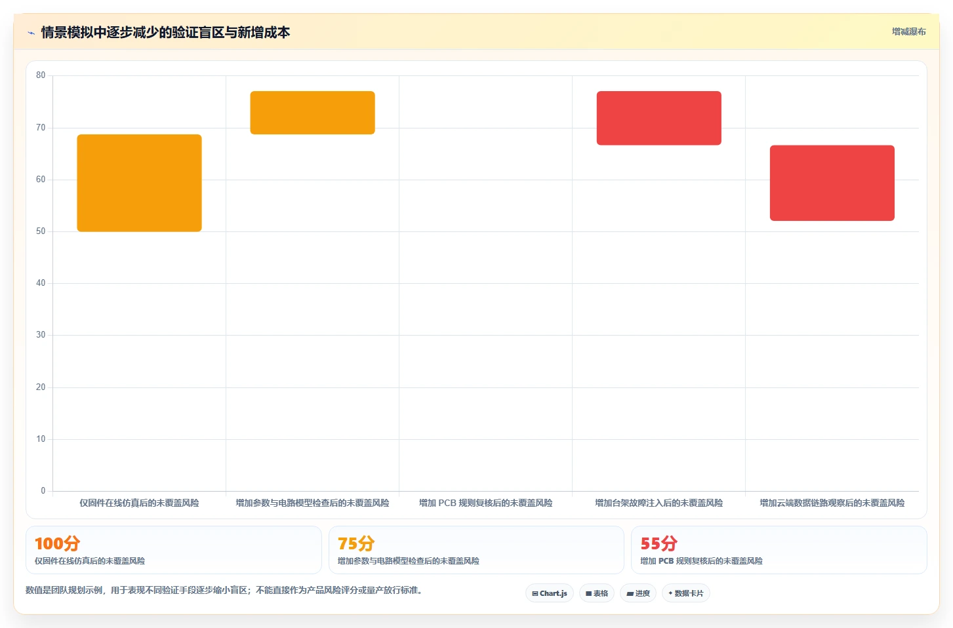953x628 pixels.
Task: Click the footnote starting 数值是团队规划示例
Action: (x=226, y=590)
